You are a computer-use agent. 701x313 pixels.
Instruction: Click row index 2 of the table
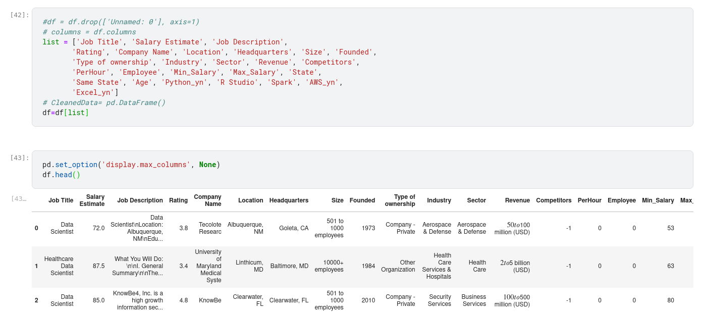coord(36,300)
